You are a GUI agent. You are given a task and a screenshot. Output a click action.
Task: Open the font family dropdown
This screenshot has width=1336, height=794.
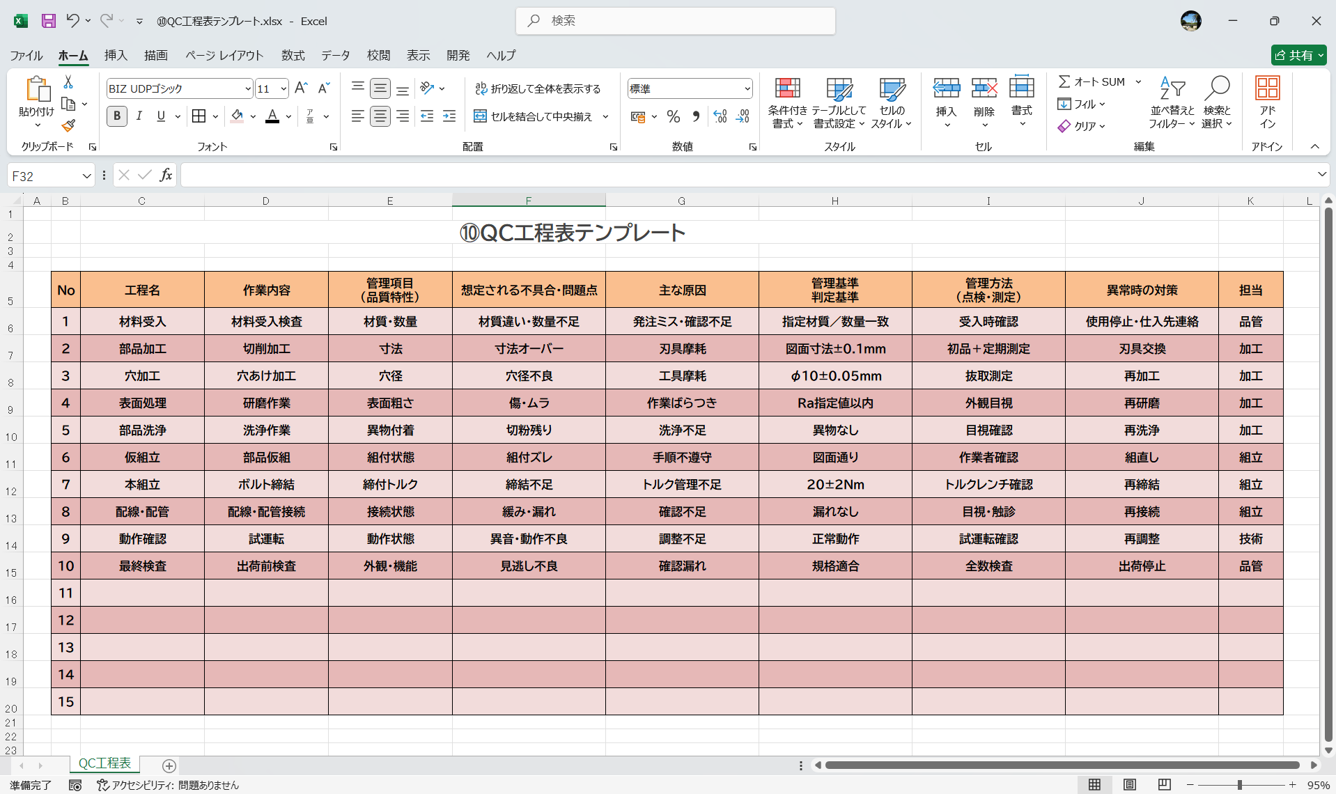pos(247,88)
